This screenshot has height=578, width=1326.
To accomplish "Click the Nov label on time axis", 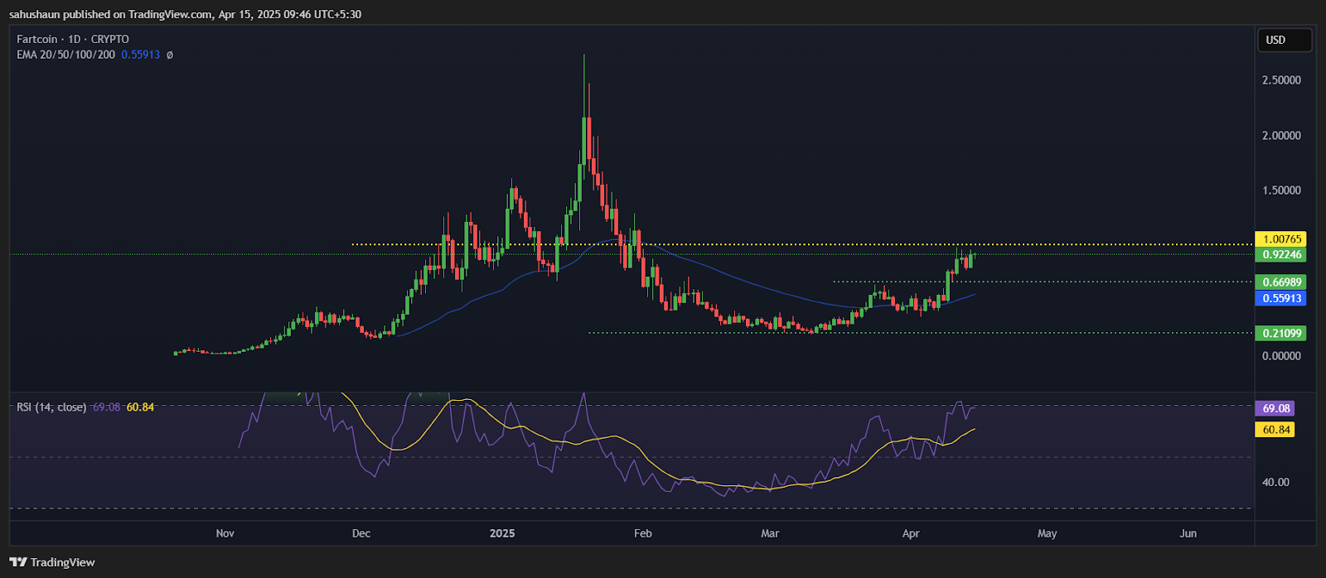I will click(225, 533).
